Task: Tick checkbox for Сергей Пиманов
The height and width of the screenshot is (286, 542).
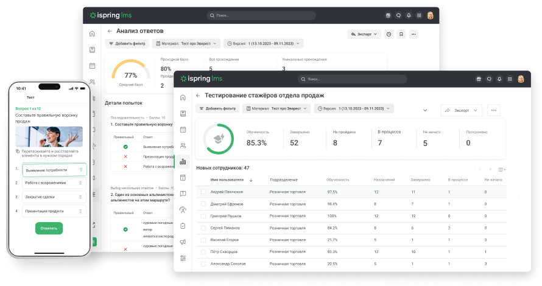Action: pyautogui.click(x=203, y=228)
